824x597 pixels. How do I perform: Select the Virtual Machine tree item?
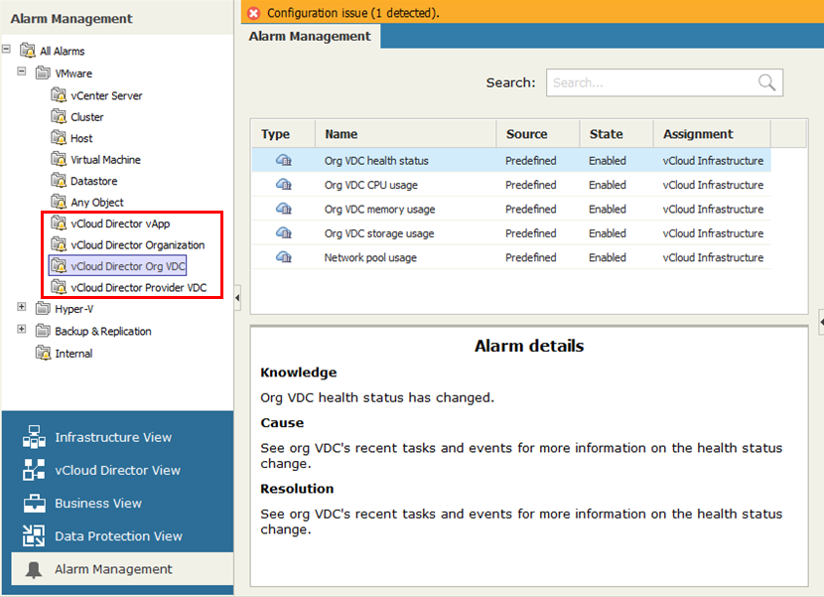click(x=105, y=159)
